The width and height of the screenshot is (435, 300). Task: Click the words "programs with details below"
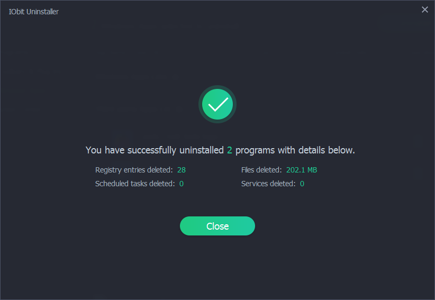(295, 150)
